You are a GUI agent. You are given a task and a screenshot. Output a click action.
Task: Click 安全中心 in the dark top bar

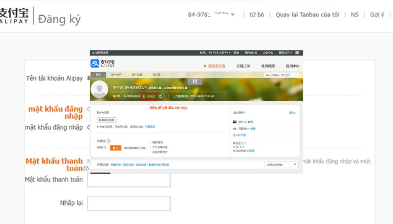pyautogui.click(x=268, y=53)
